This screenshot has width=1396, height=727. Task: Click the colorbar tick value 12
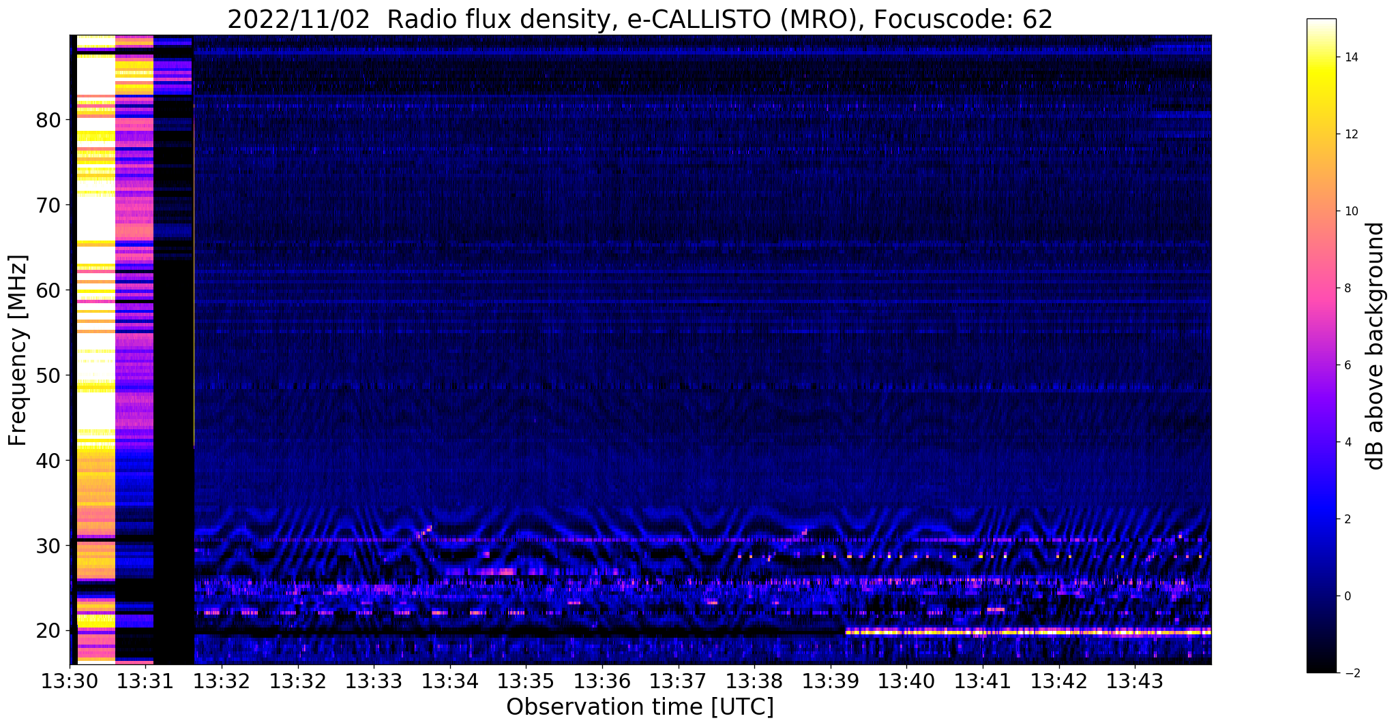(1350, 134)
